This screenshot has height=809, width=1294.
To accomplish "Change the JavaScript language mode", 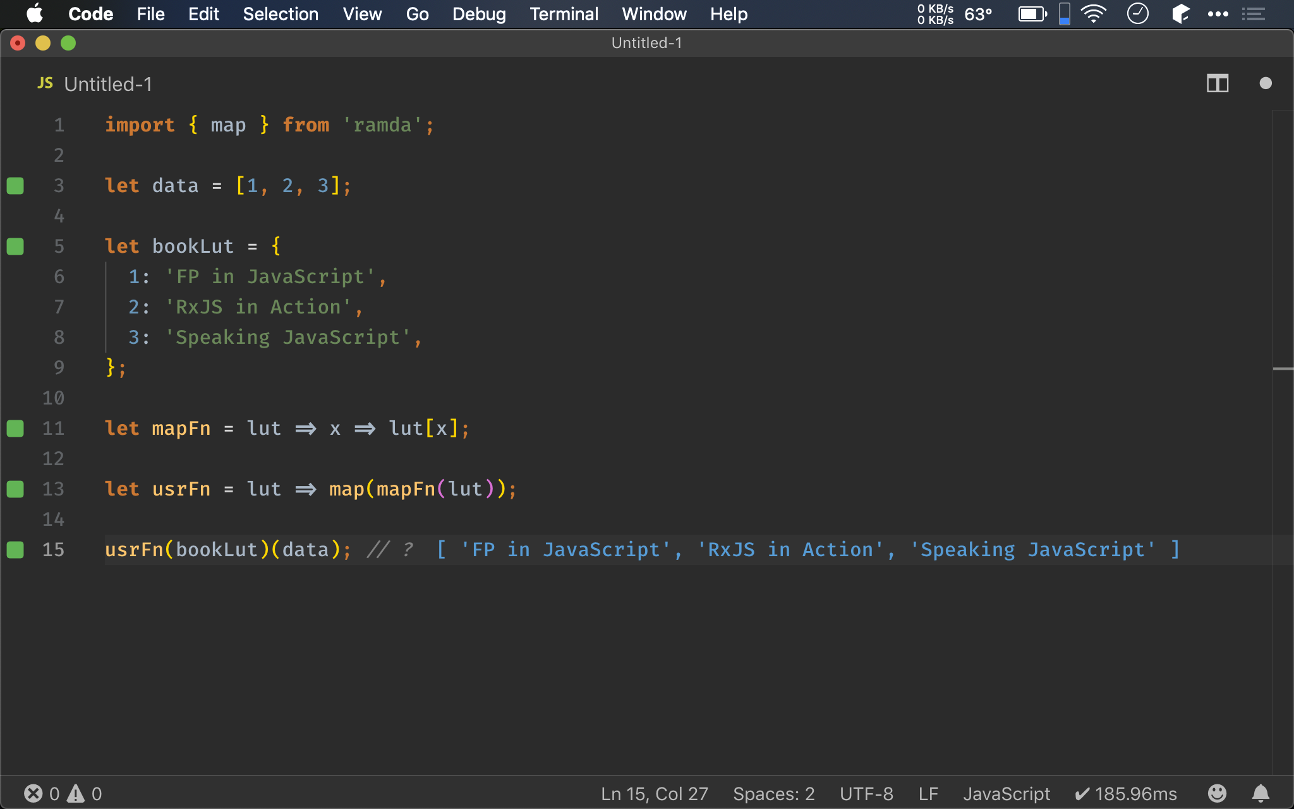I will pos(1007,794).
